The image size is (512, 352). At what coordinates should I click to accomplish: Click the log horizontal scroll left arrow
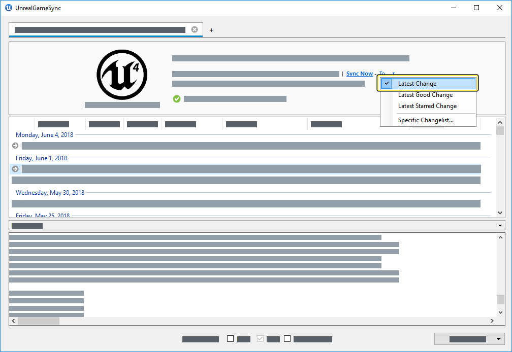click(x=13, y=321)
